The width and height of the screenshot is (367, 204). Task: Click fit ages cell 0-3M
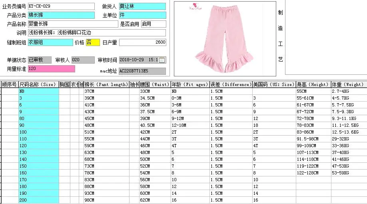point(190,98)
